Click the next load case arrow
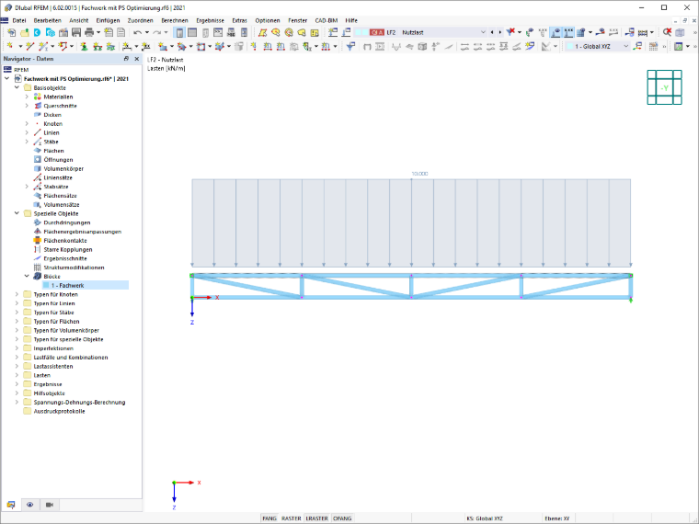Image resolution: width=699 pixels, height=524 pixels. click(x=499, y=32)
